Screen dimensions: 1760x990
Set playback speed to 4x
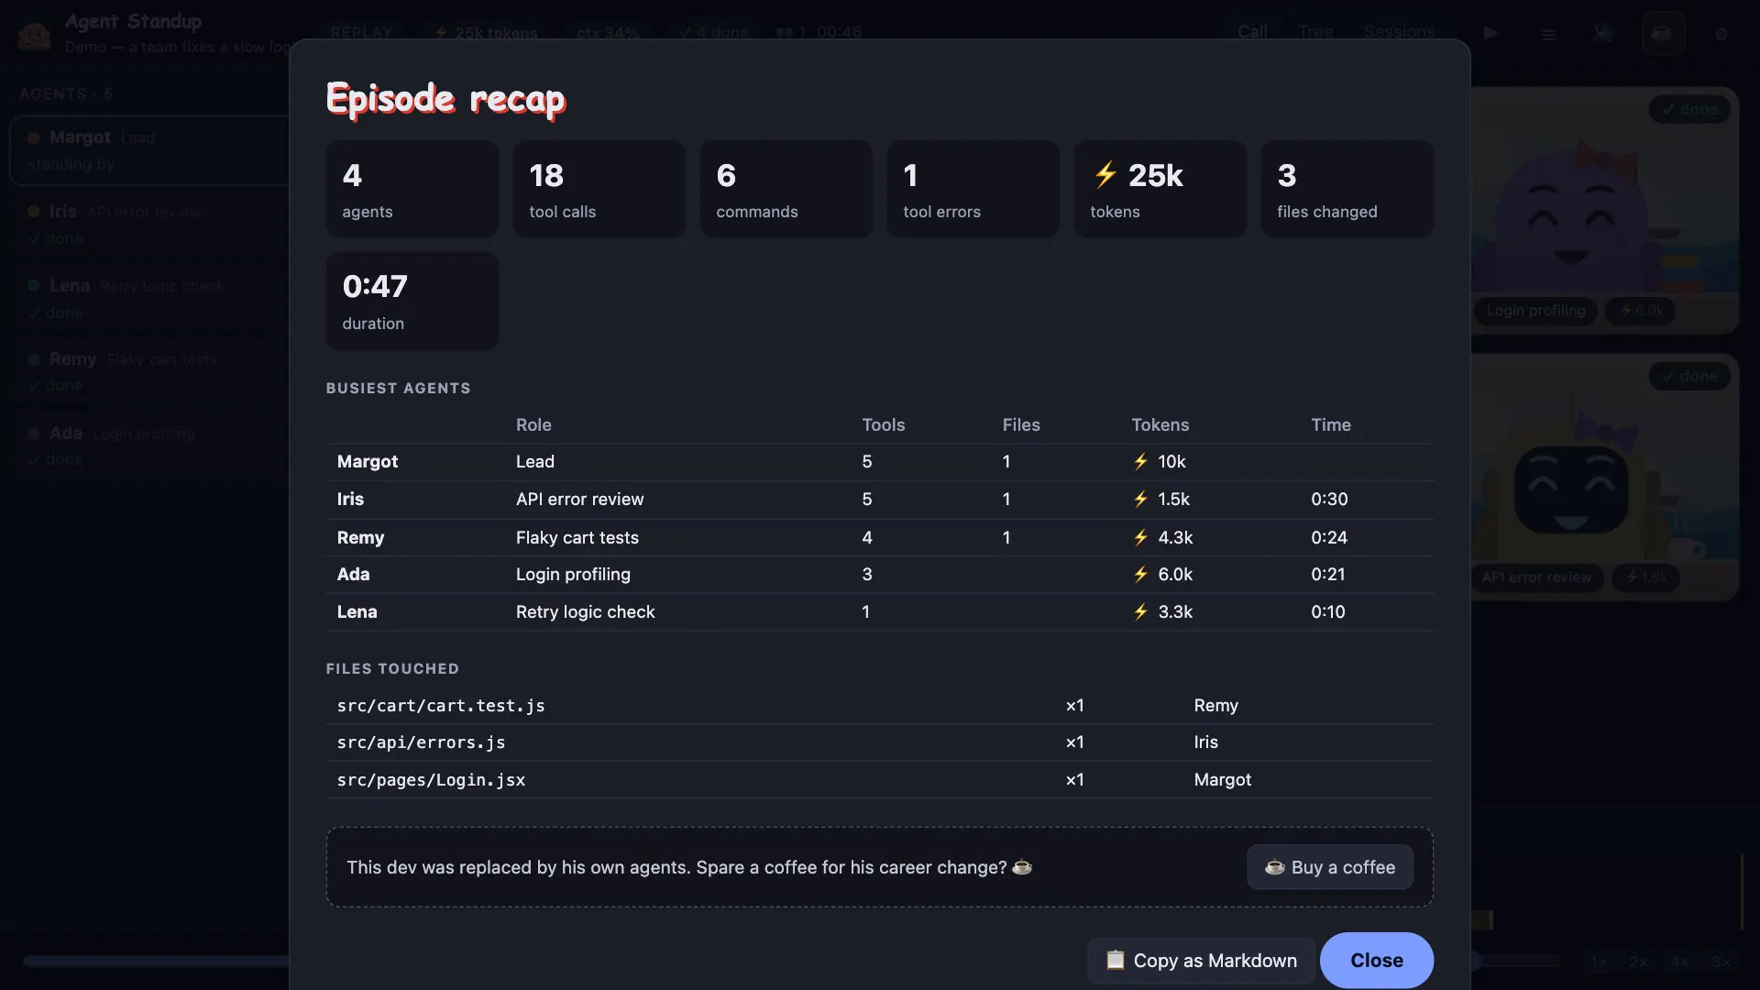(1680, 962)
